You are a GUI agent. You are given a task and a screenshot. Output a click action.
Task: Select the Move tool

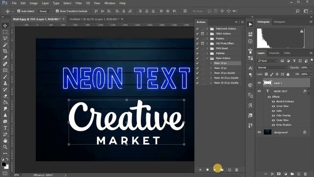[x=5, y=26]
